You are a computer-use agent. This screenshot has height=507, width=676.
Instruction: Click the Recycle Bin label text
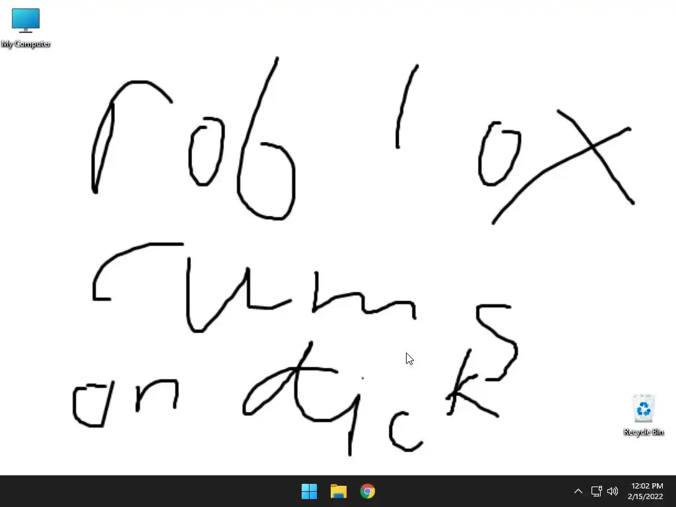click(644, 432)
